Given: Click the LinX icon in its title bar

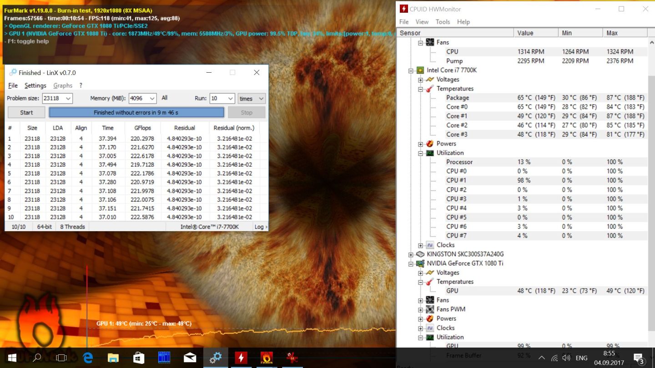Looking at the screenshot, I should (x=13, y=73).
